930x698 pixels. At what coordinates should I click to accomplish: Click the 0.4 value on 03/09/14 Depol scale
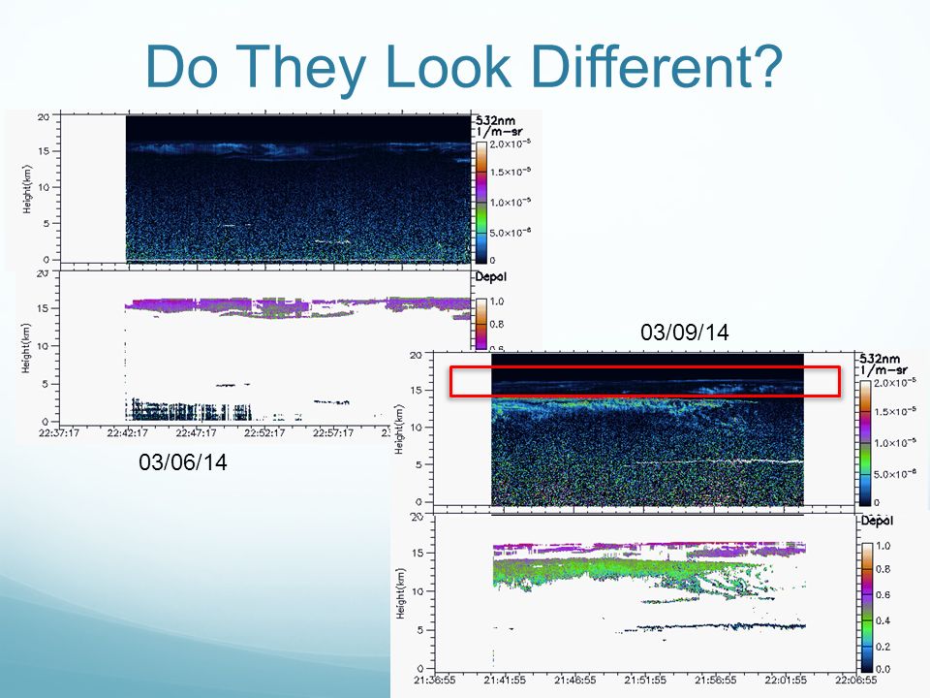pos(883,620)
